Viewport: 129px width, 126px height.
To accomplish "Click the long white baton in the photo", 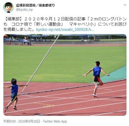I will (x=41, y=63).
